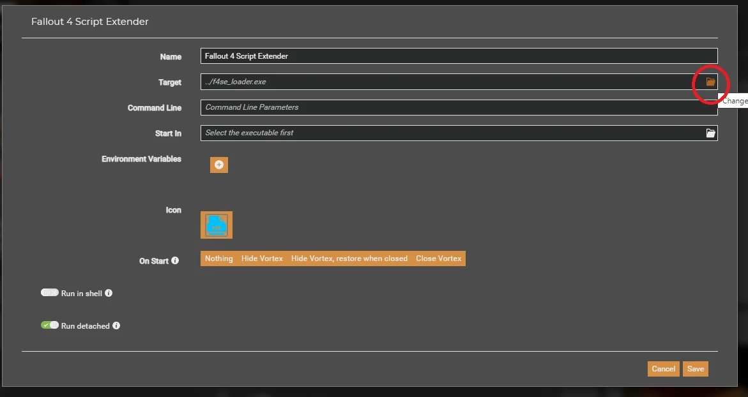Show info about Run detached
The height and width of the screenshot is (397, 748).
[x=116, y=326]
